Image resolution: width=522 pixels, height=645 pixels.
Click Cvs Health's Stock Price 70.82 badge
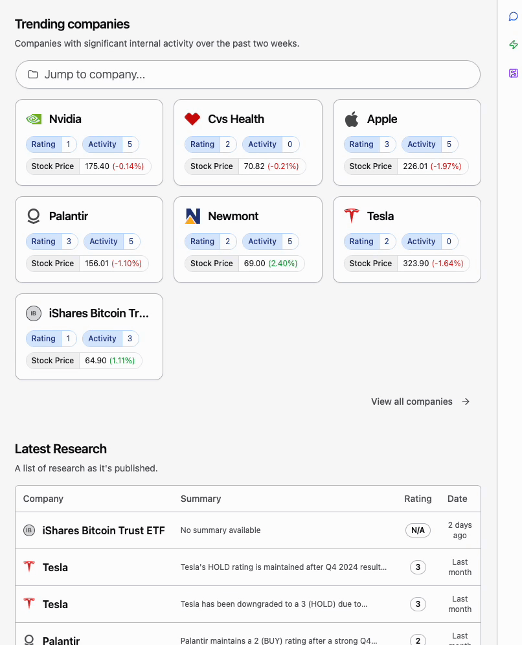pyautogui.click(x=245, y=166)
